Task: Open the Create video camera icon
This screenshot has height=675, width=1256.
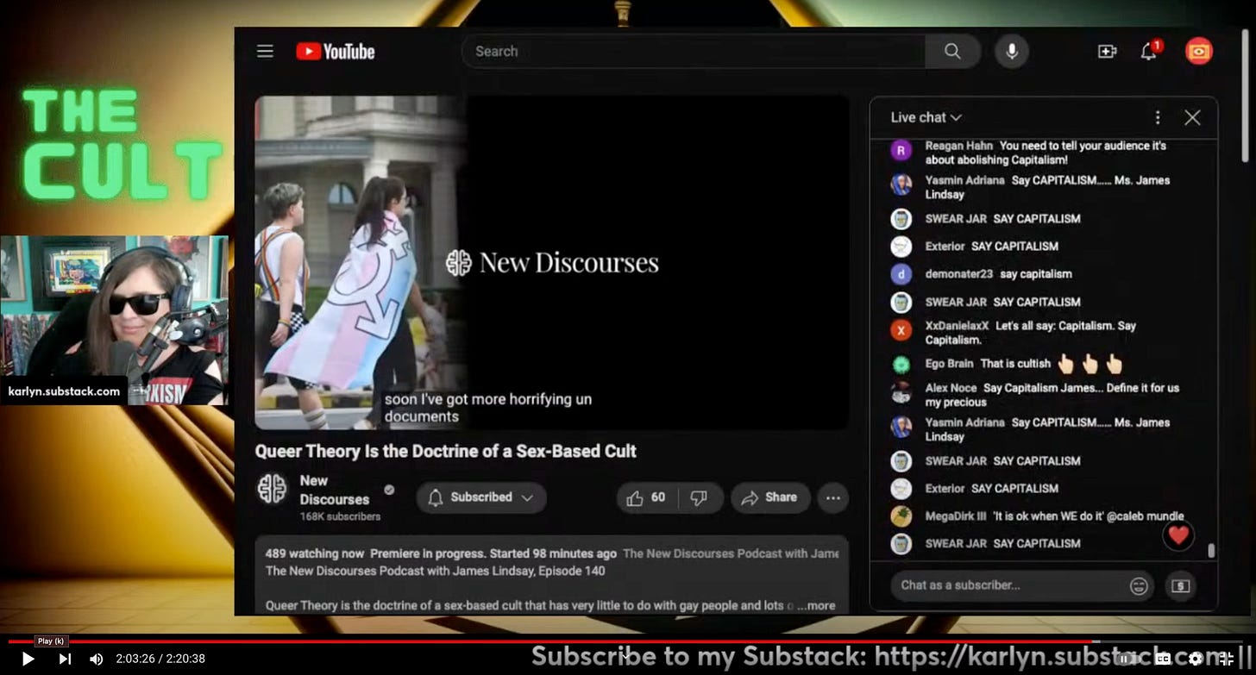Action: 1107,52
